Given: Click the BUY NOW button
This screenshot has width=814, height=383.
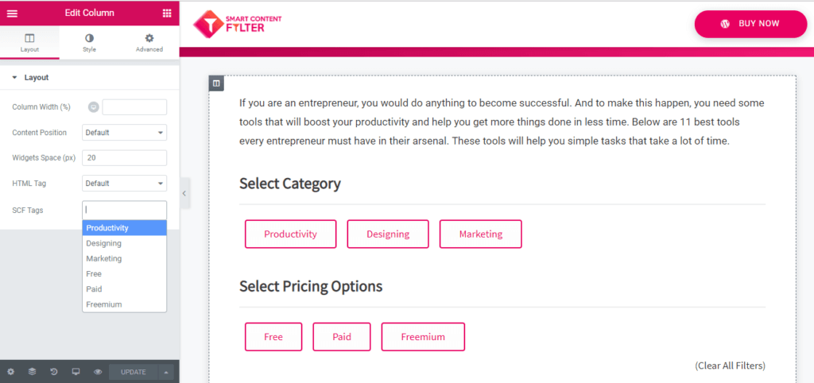Looking at the screenshot, I should pos(750,24).
